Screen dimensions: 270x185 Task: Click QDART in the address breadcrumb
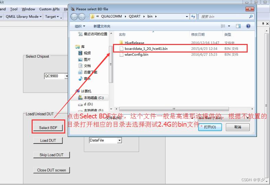pyautogui.click(x=135, y=16)
